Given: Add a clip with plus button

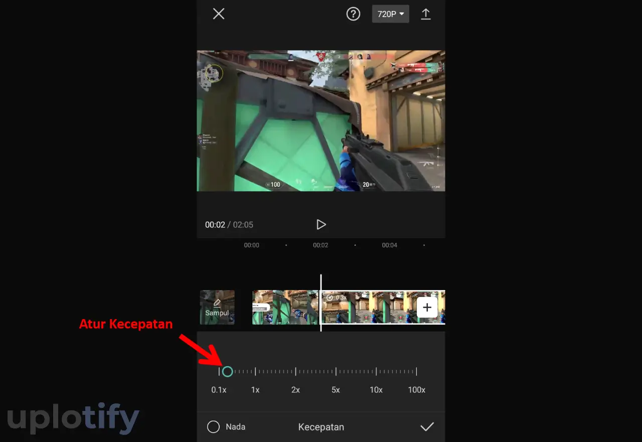Looking at the screenshot, I should 427,308.
